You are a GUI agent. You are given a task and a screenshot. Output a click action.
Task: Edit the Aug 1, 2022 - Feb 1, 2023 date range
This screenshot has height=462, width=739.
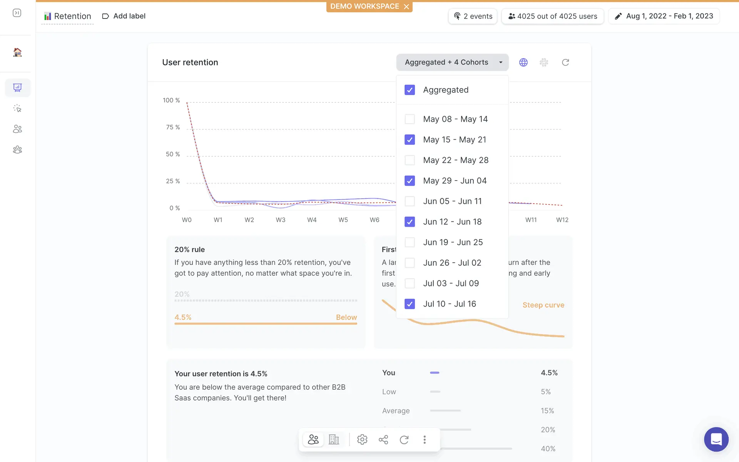pos(664,16)
